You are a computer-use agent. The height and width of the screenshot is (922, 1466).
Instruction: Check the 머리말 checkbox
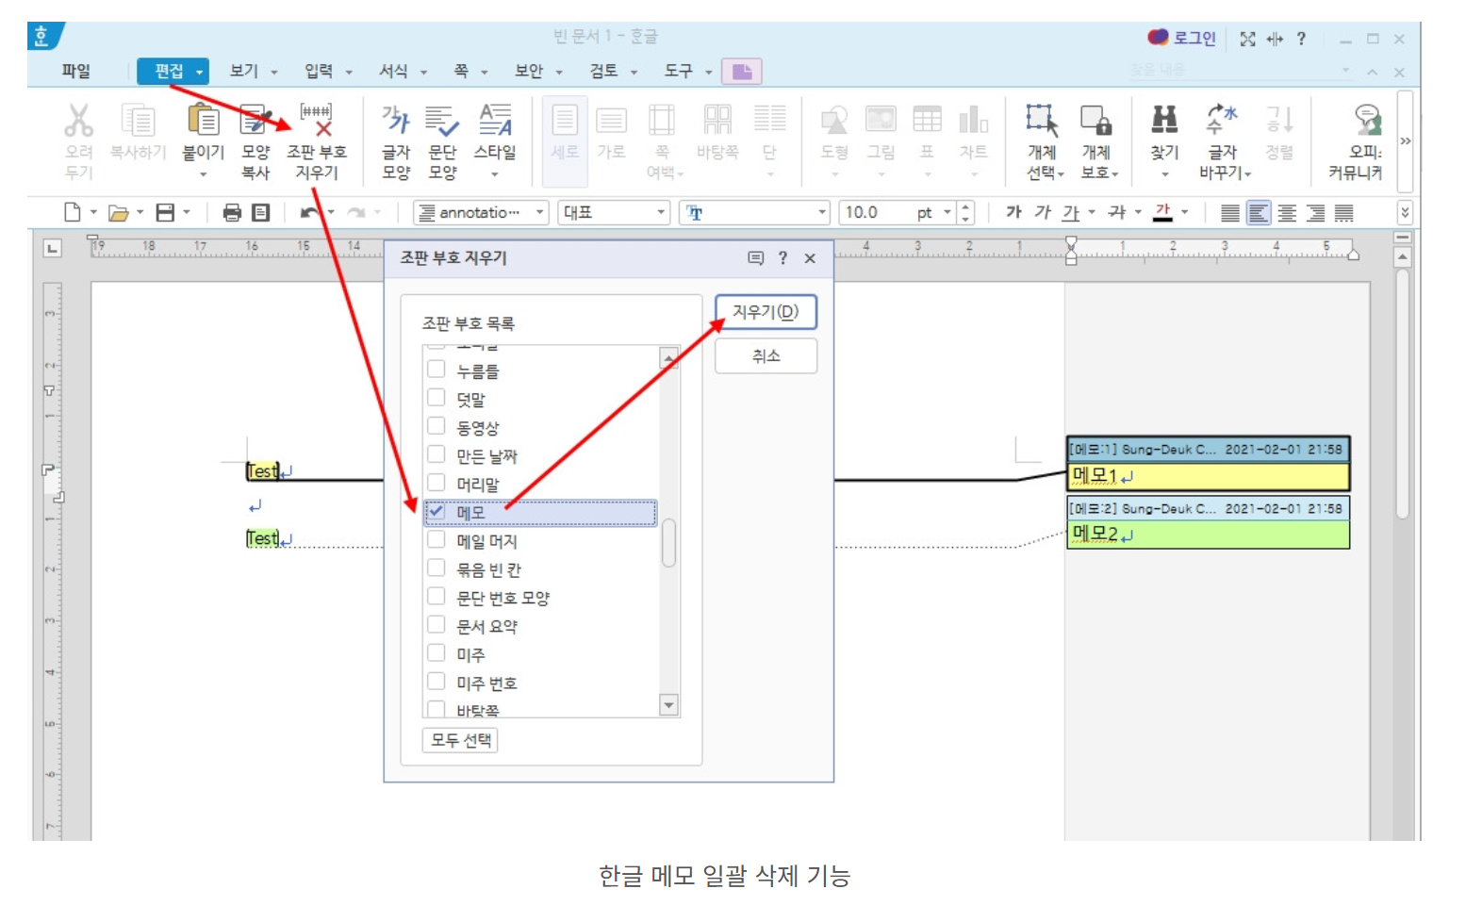[x=436, y=483]
